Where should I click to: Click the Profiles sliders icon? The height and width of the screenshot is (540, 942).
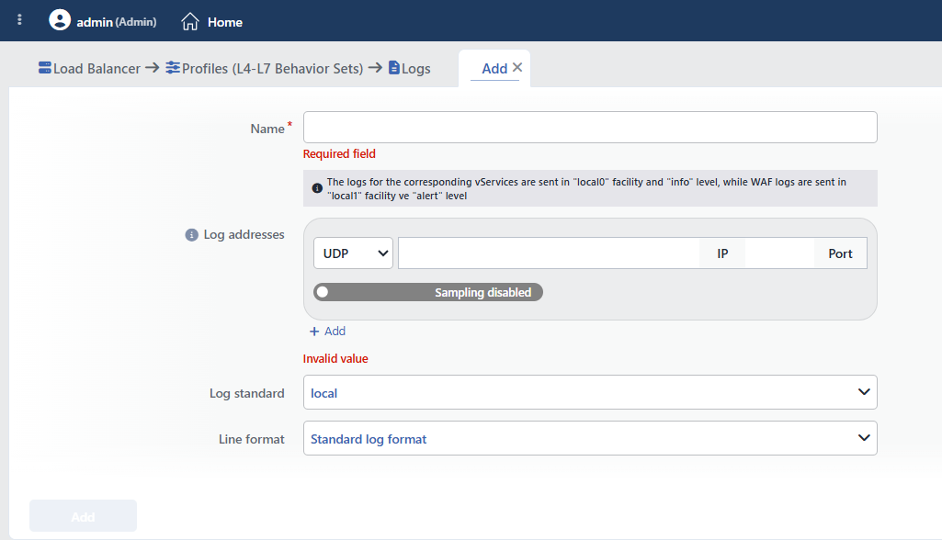tap(173, 67)
